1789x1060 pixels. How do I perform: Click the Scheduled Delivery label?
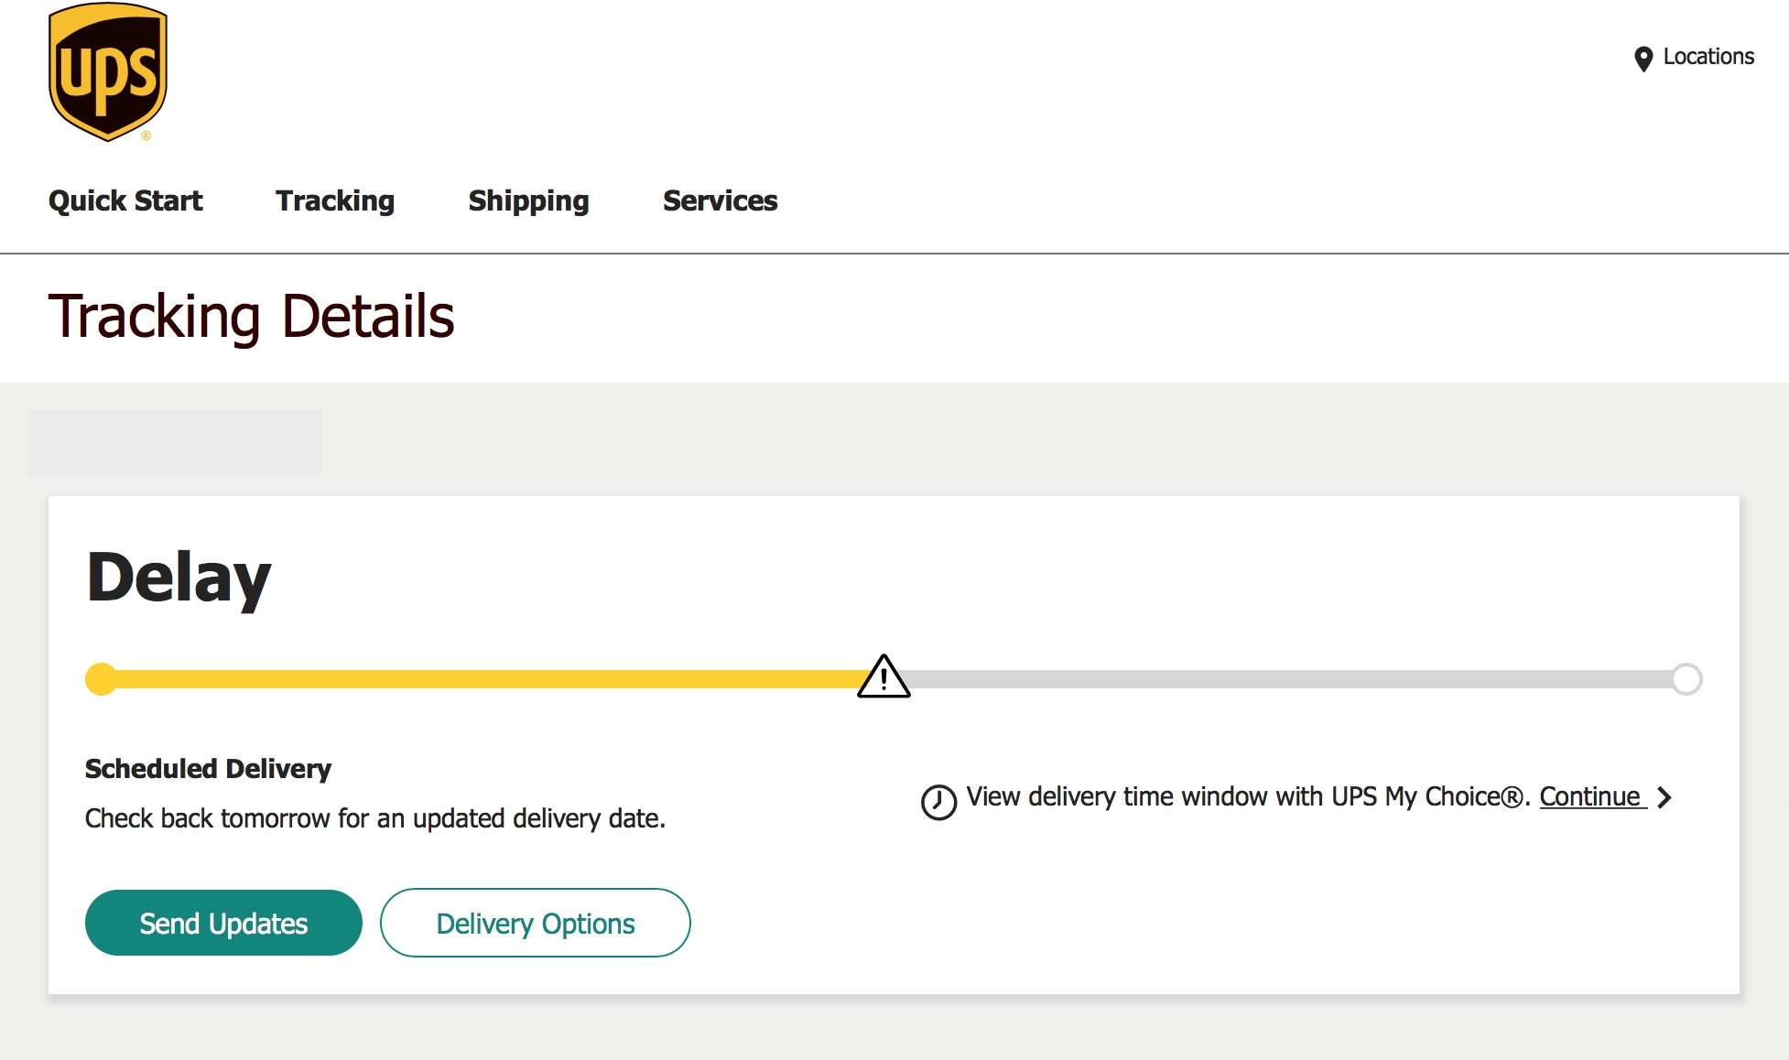tap(208, 769)
